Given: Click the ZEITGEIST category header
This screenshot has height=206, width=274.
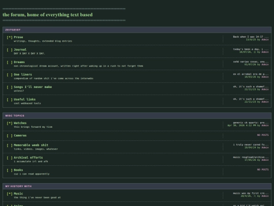Looking at the screenshot, I should tap(137, 30).
